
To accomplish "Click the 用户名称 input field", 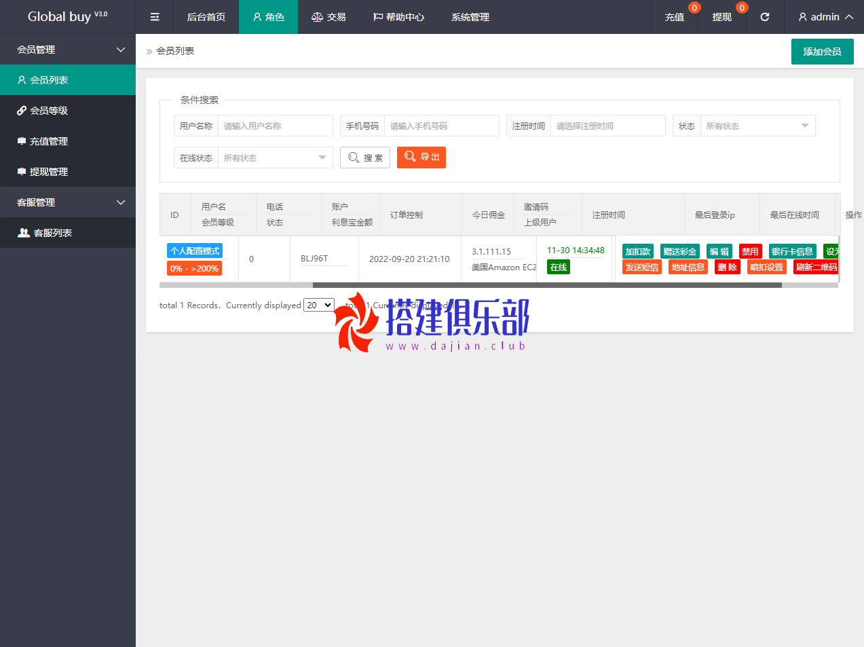I will click(x=276, y=126).
